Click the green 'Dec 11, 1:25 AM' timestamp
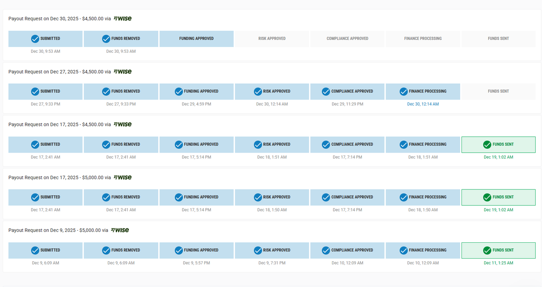Viewport: 542px width, 287px height. (x=498, y=263)
